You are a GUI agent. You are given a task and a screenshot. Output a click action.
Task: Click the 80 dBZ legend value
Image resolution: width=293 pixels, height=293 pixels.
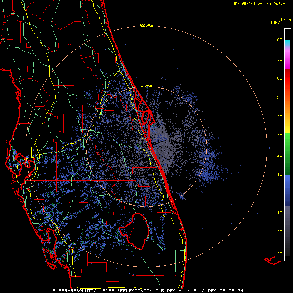280,40
